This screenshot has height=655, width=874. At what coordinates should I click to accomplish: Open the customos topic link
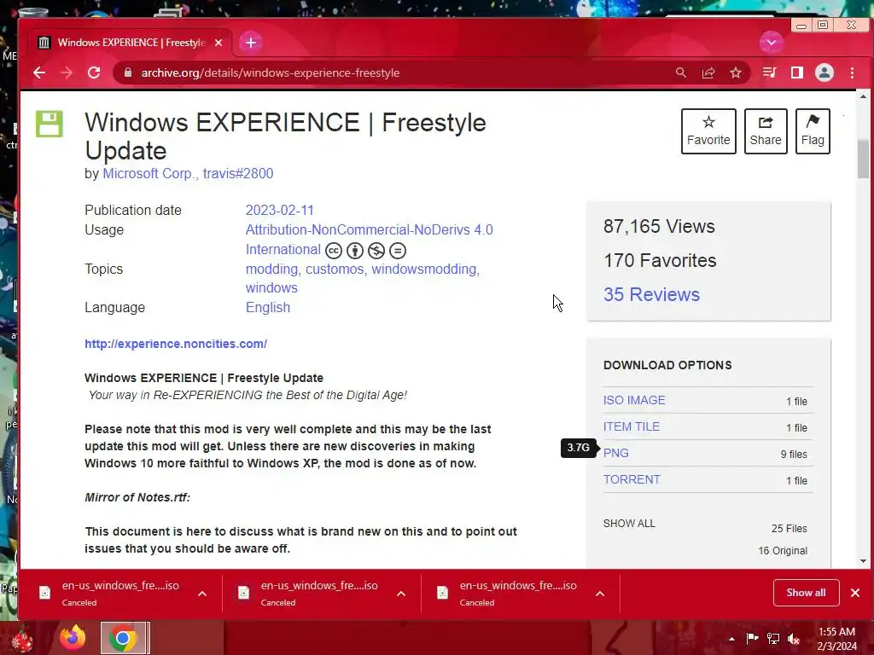(335, 270)
